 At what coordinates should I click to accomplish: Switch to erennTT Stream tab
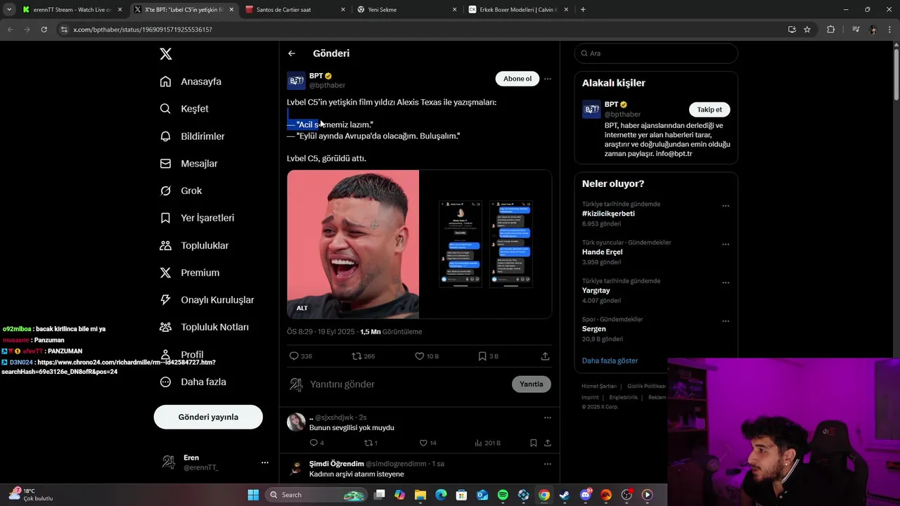(x=72, y=10)
